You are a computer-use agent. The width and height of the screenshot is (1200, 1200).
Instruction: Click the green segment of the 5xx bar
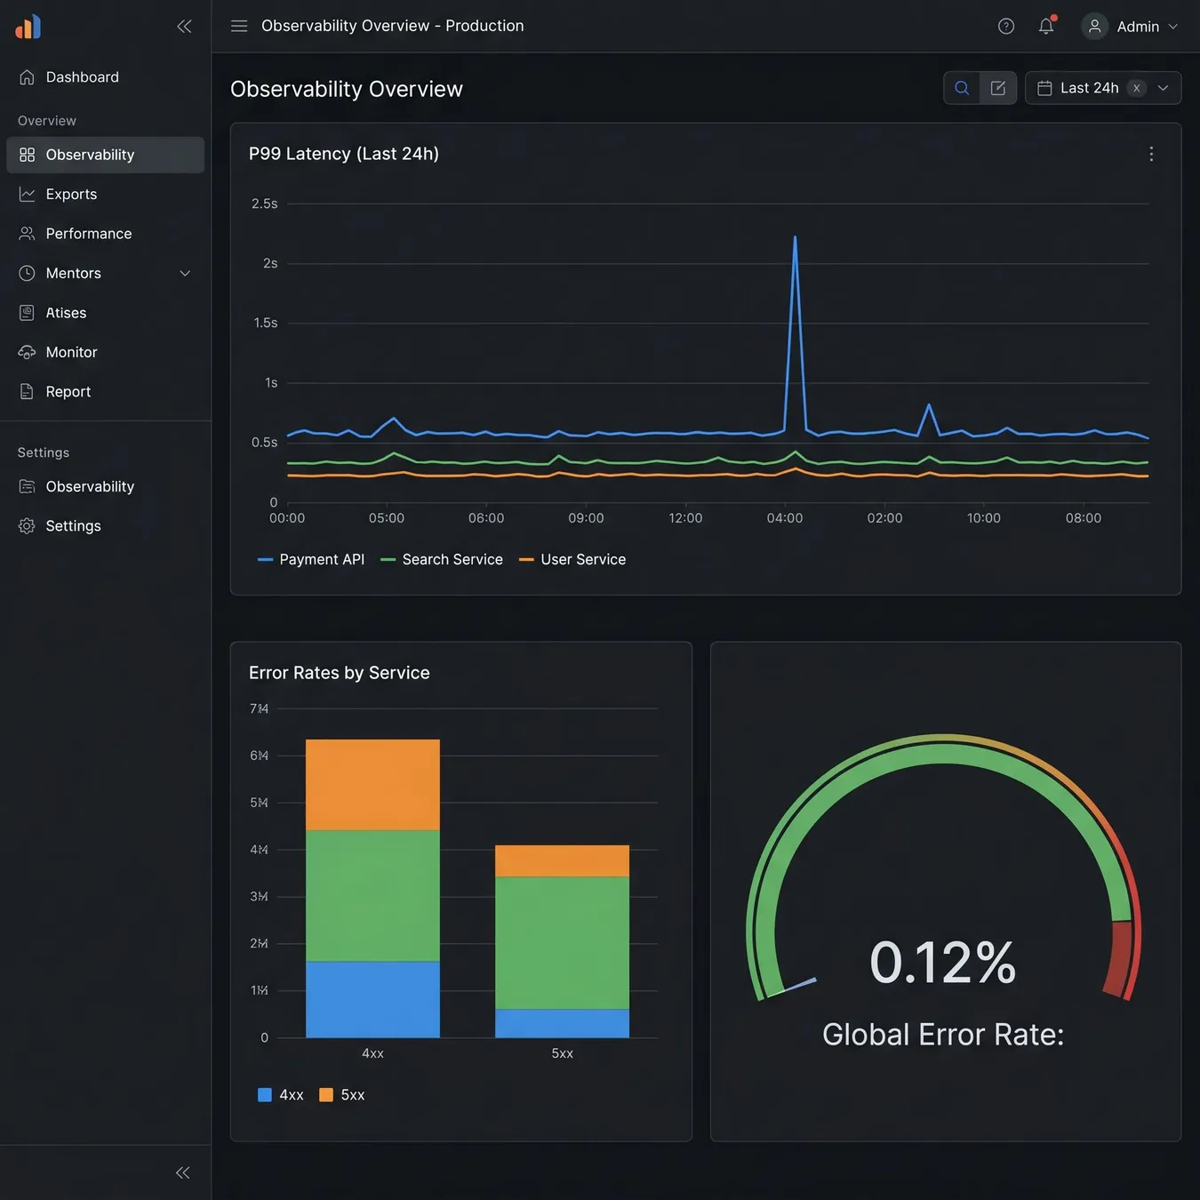tap(562, 942)
